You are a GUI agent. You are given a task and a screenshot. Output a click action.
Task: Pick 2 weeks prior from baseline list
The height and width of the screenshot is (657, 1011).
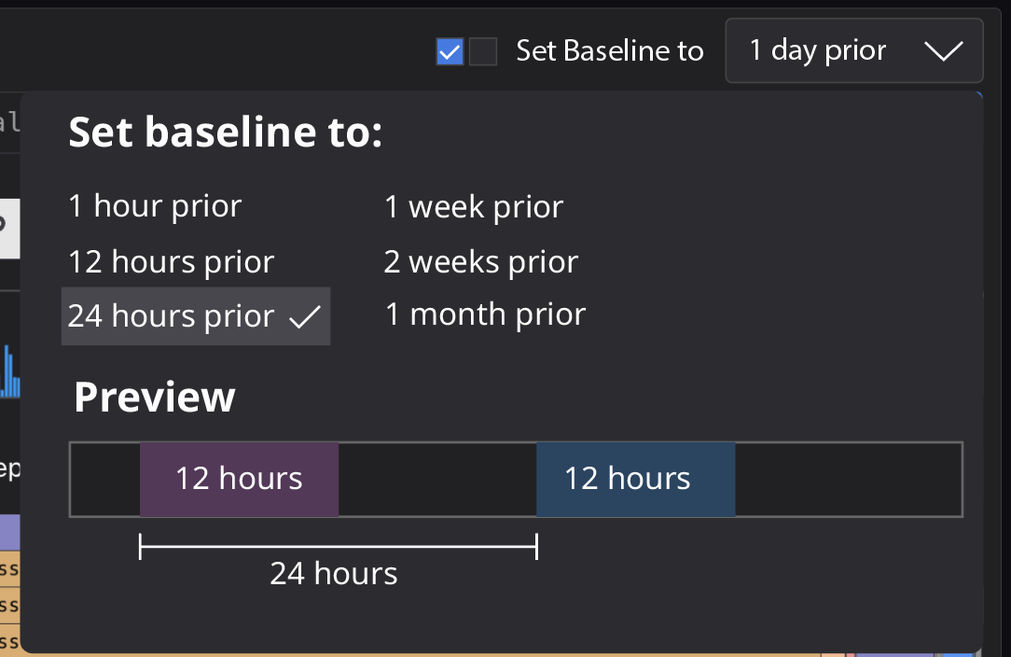(x=480, y=261)
